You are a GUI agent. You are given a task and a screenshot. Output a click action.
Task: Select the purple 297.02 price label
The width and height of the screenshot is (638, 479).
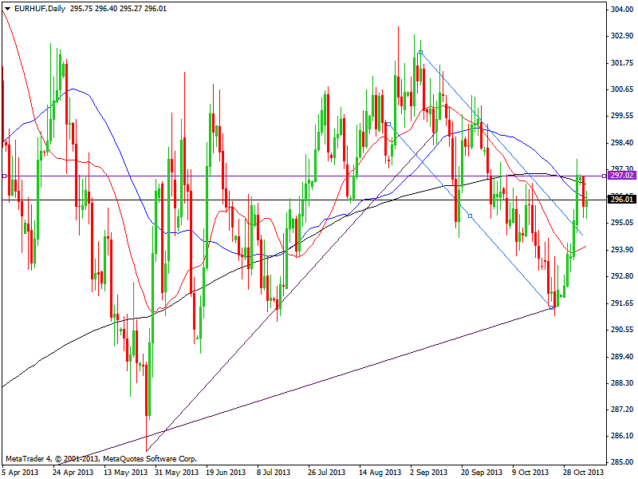(x=620, y=175)
